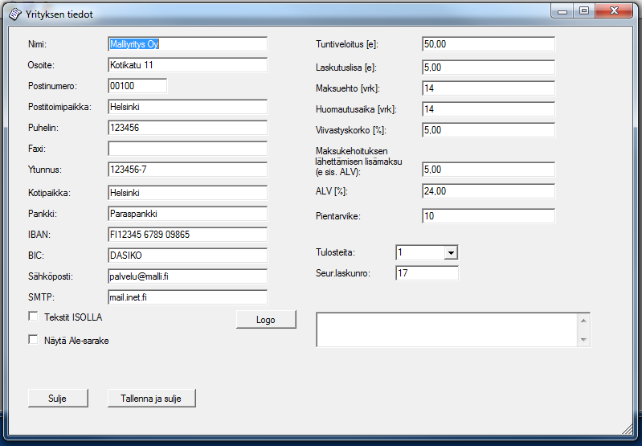Click the IBAN: label
Screen dimensions: 642x446
(x=39, y=235)
